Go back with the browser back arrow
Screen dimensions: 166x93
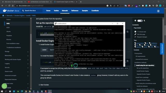(2, 6)
